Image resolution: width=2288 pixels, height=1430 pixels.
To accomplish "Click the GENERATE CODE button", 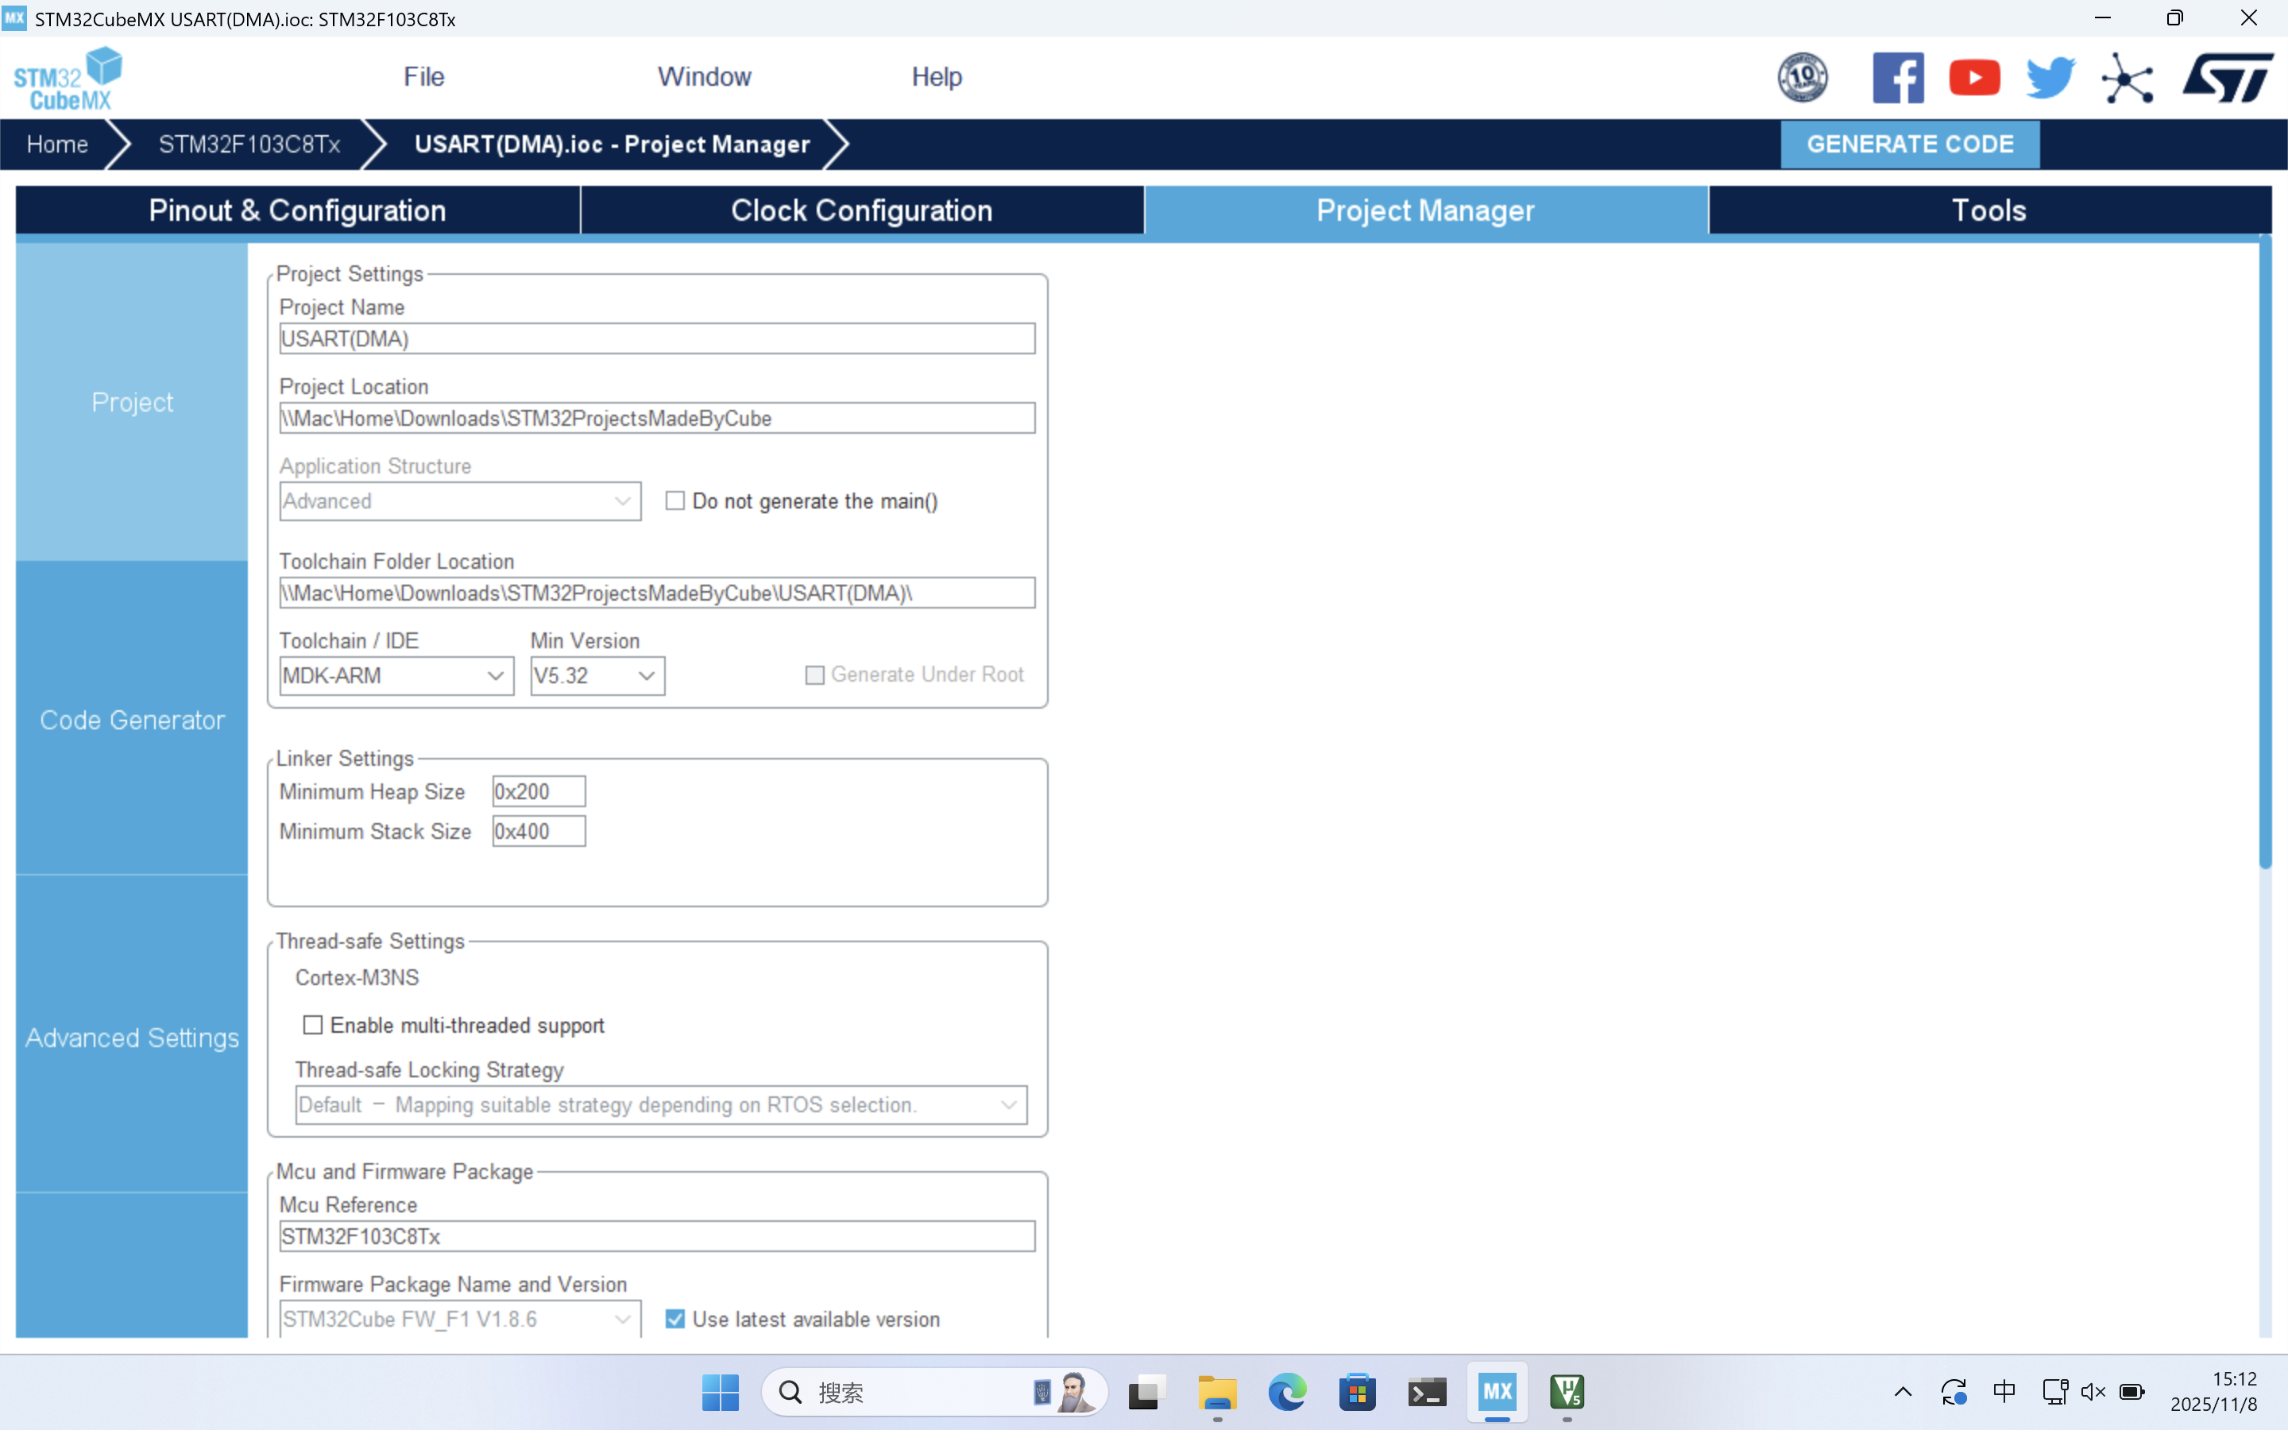I will [x=1910, y=144].
